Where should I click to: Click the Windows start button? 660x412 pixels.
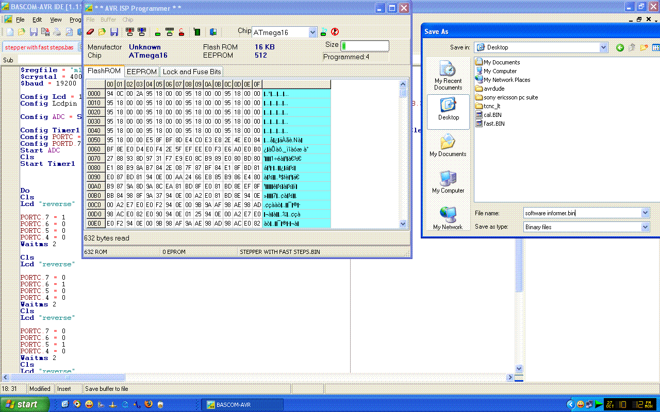pyautogui.click(x=25, y=404)
